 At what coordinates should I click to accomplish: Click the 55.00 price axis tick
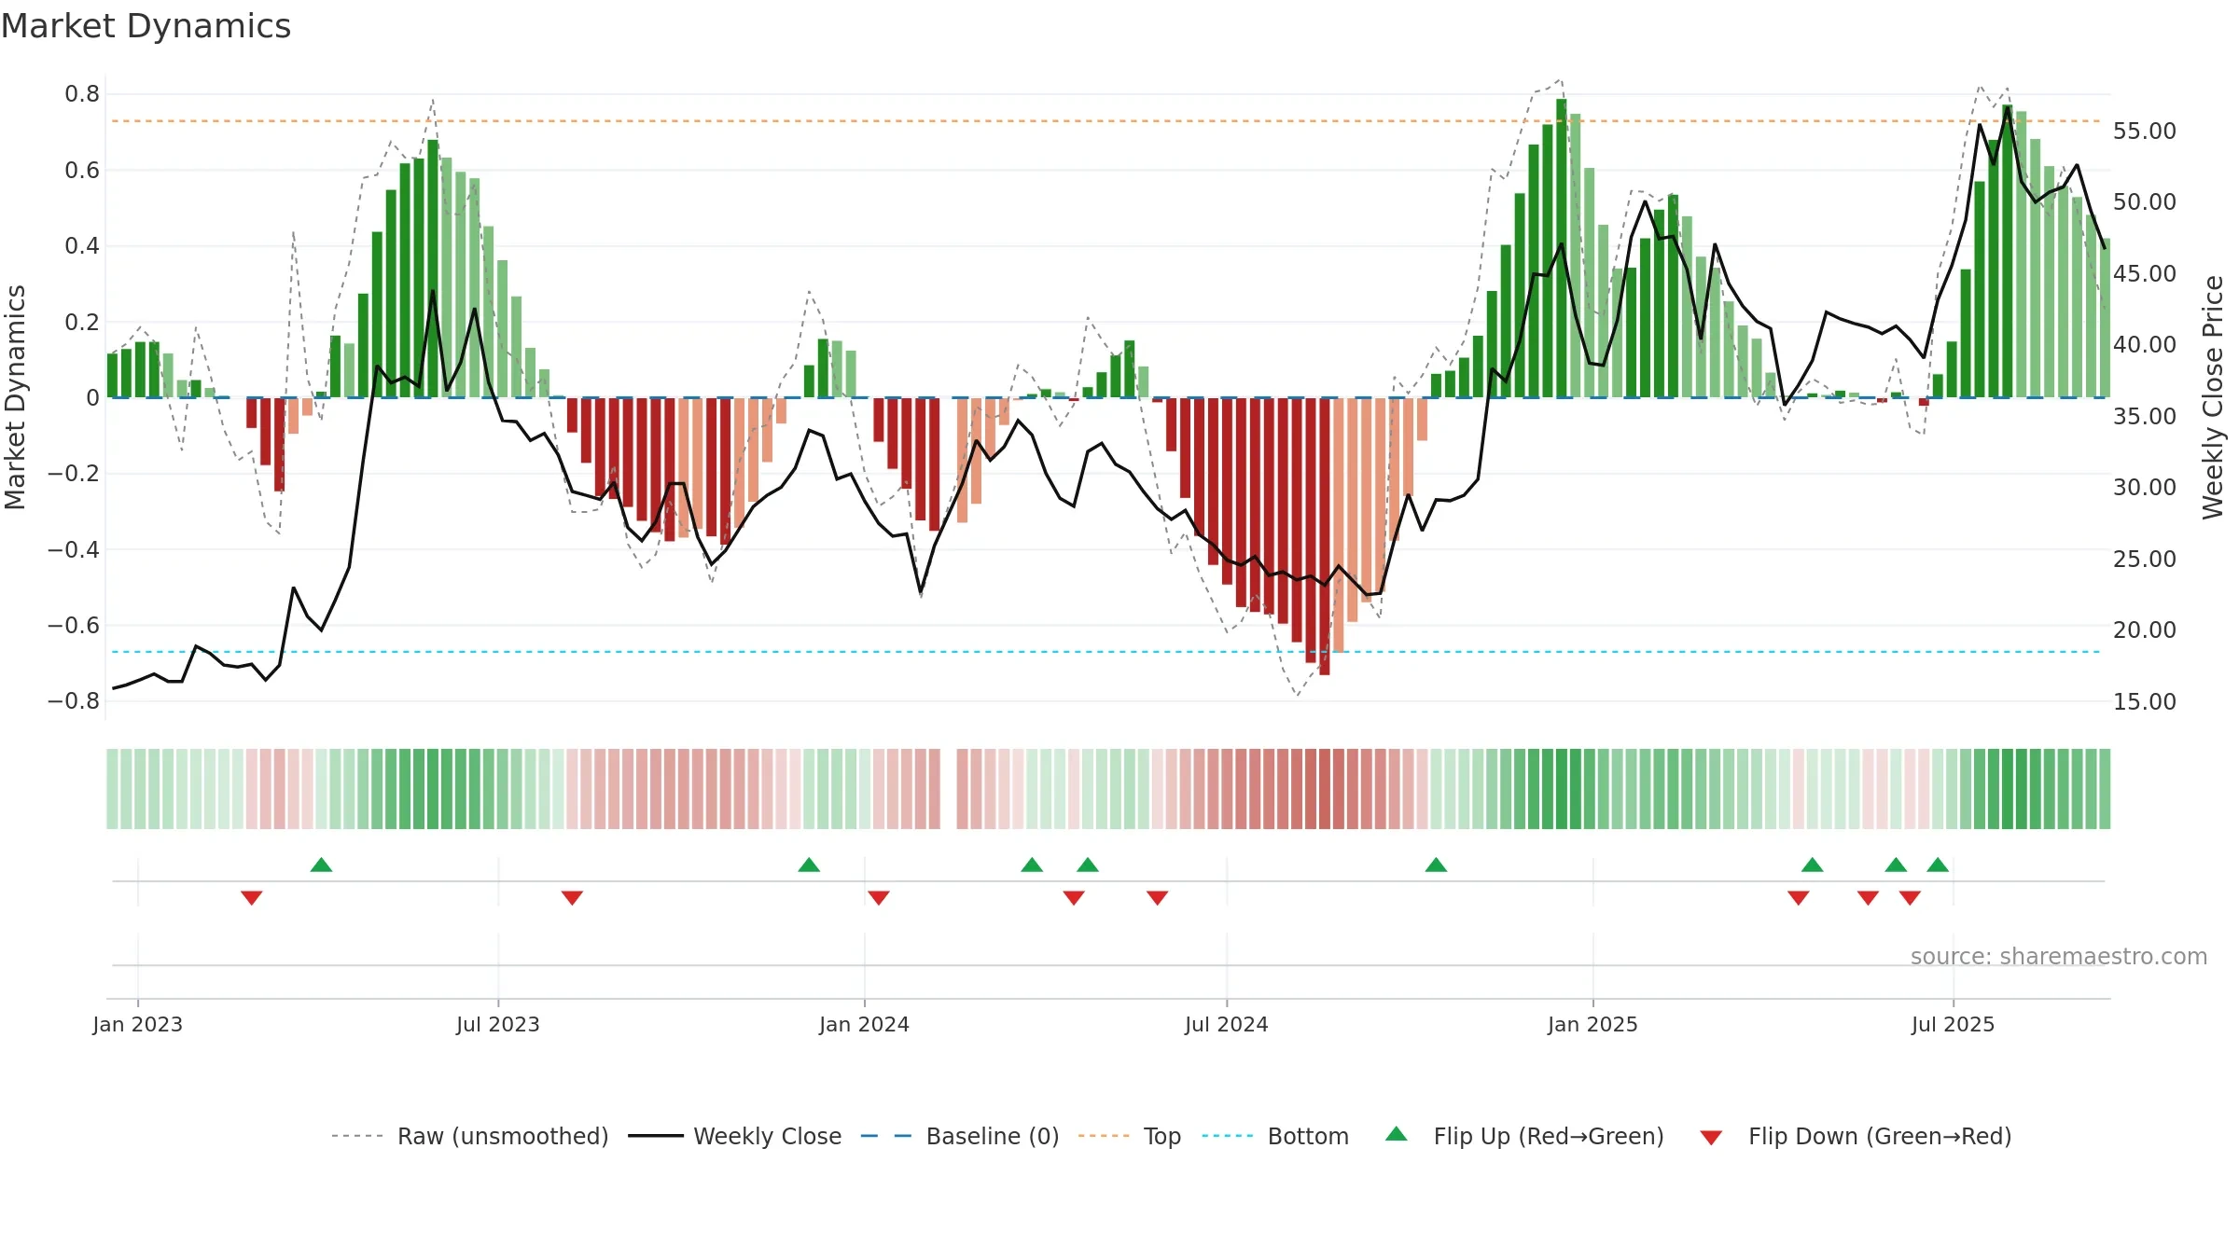pyautogui.click(x=2145, y=131)
